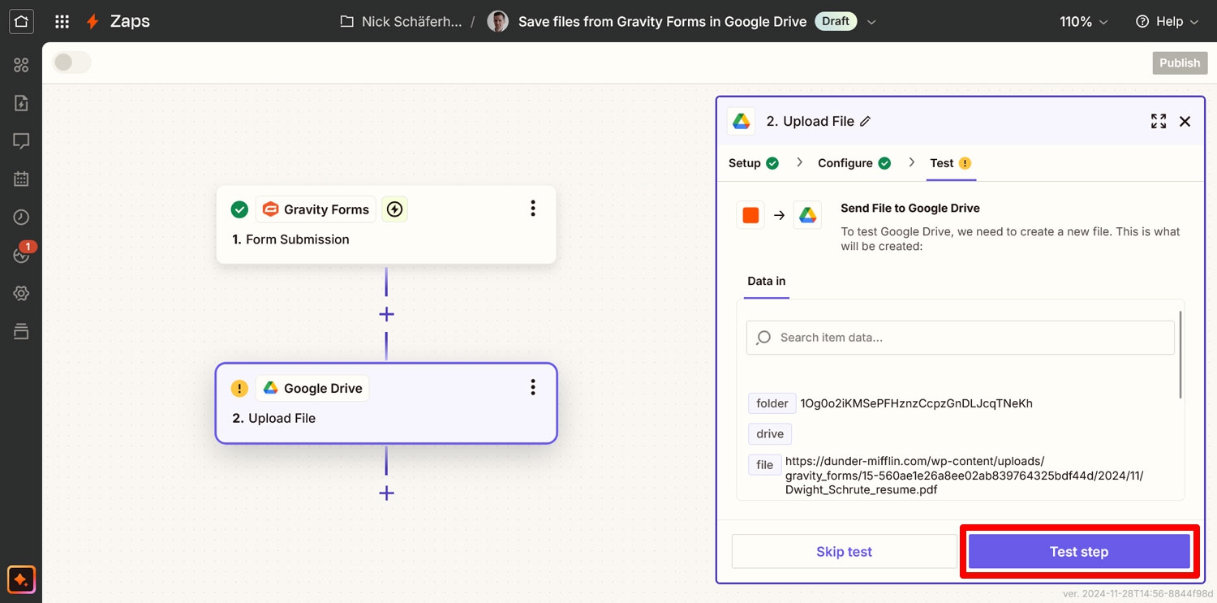
Task: Click the warning icon on Google Drive step
Action: tap(239, 388)
